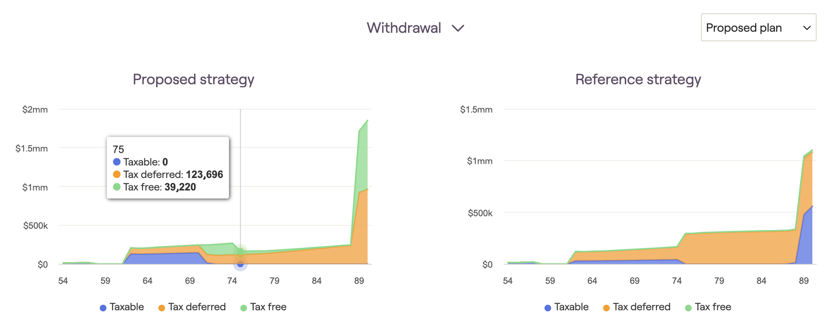Click green Tax free dot under Reference strategy

pyautogui.click(x=688, y=308)
